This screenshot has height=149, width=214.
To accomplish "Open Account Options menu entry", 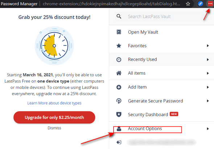I will pyautogui.click(x=162, y=129).
